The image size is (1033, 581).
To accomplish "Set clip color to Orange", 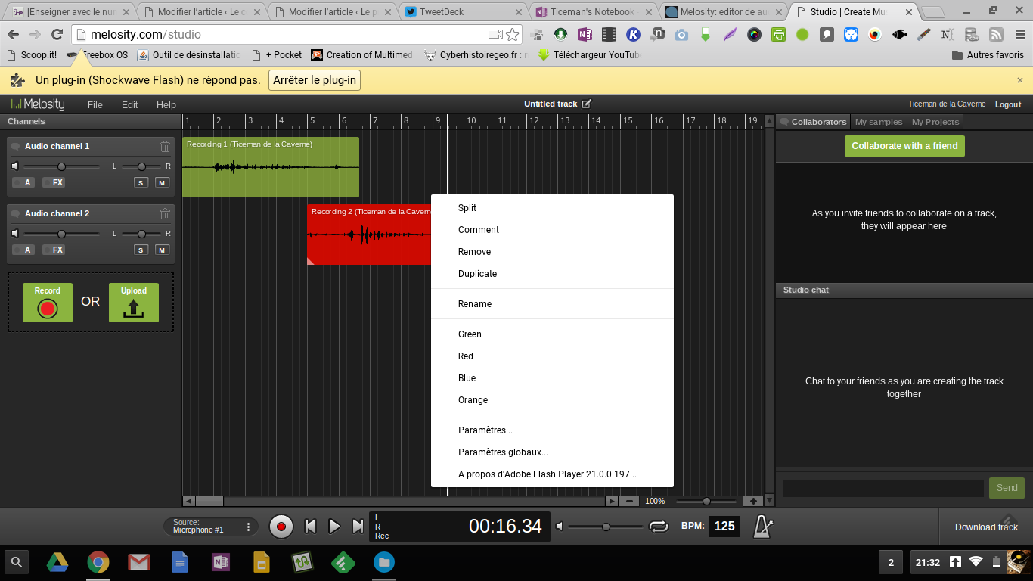I will click(x=552, y=400).
